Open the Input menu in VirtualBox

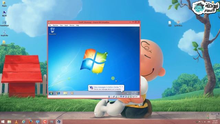66,25
